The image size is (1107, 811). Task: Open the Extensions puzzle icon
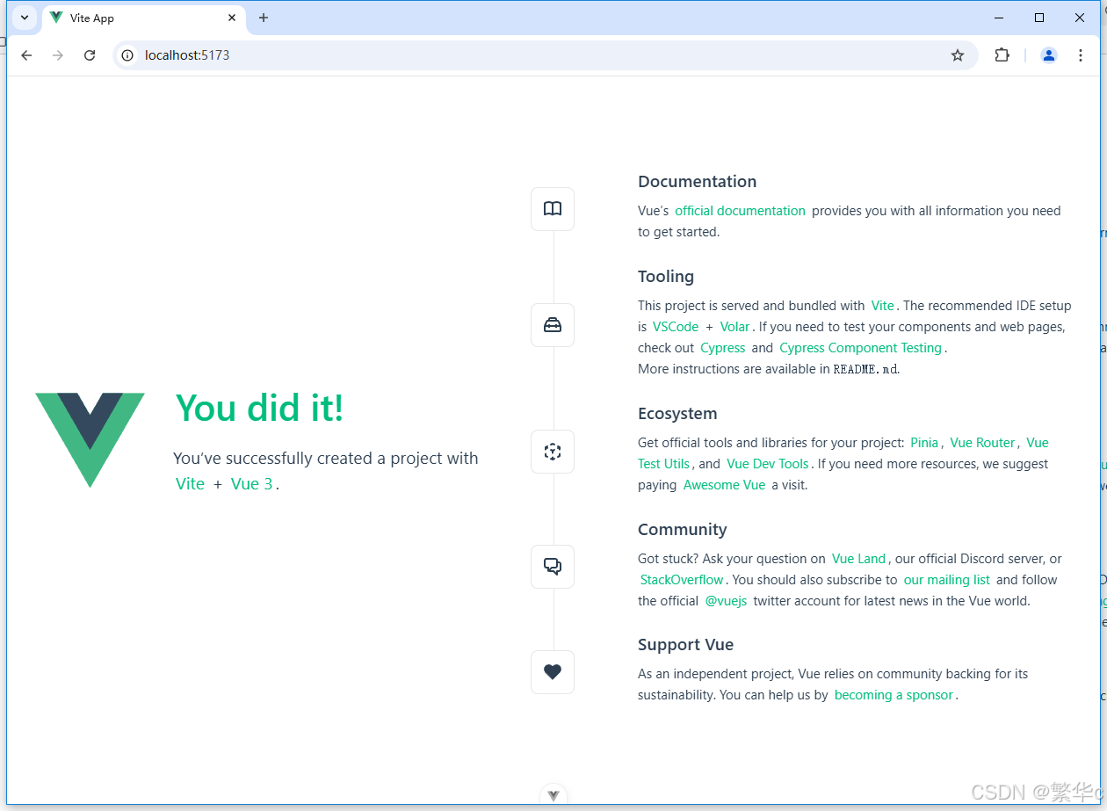point(1002,55)
